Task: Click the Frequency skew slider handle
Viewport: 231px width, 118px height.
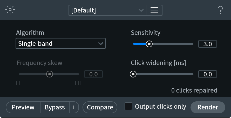Action: pyautogui.click(x=50, y=74)
